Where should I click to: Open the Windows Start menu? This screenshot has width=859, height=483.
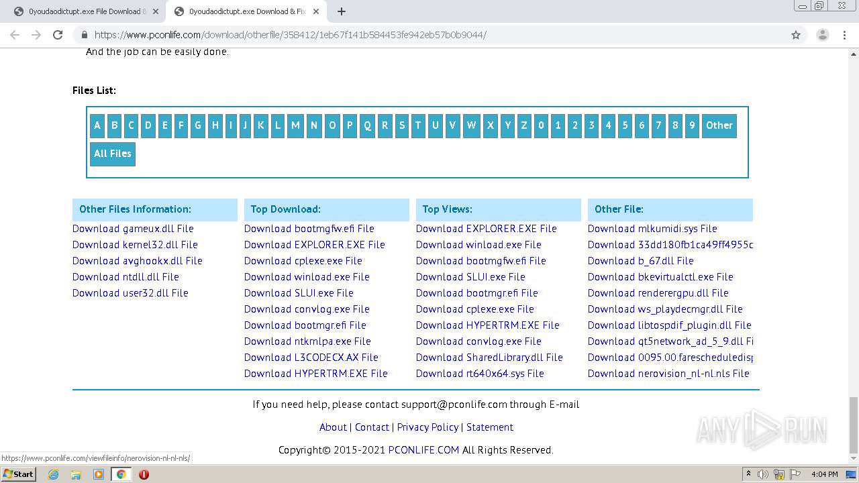[x=18, y=474]
